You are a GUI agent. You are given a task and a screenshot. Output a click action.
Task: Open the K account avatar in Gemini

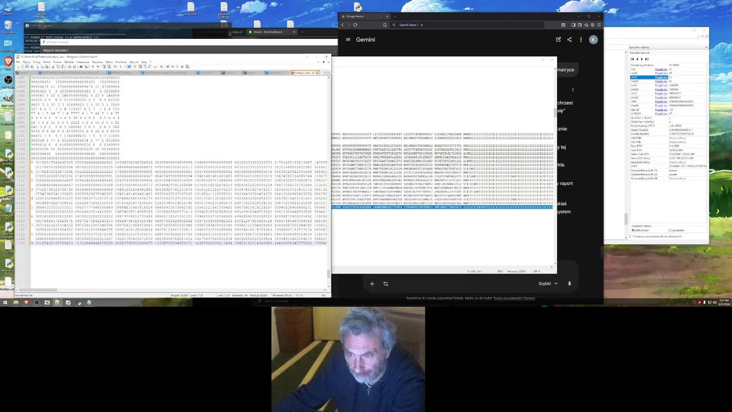(593, 39)
